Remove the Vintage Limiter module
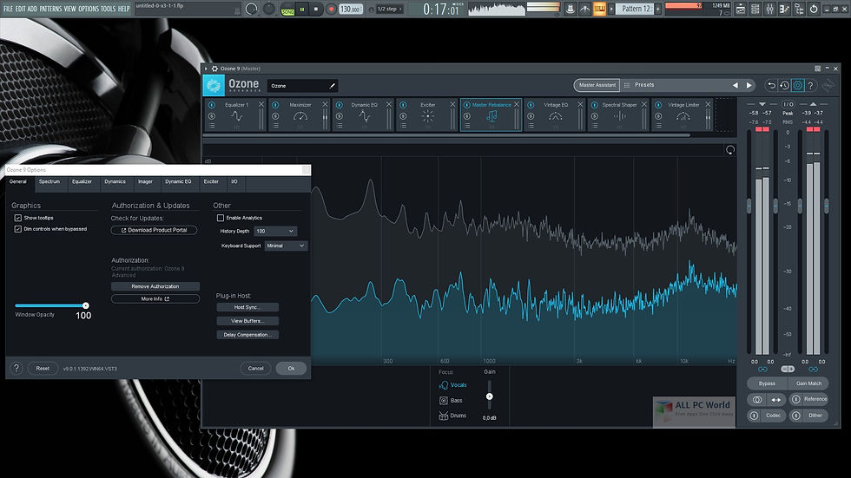851x478 pixels. click(708, 104)
